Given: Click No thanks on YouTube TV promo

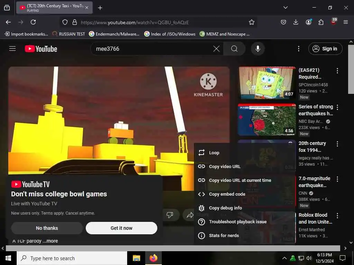Looking at the screenshot, I should 47,228.
